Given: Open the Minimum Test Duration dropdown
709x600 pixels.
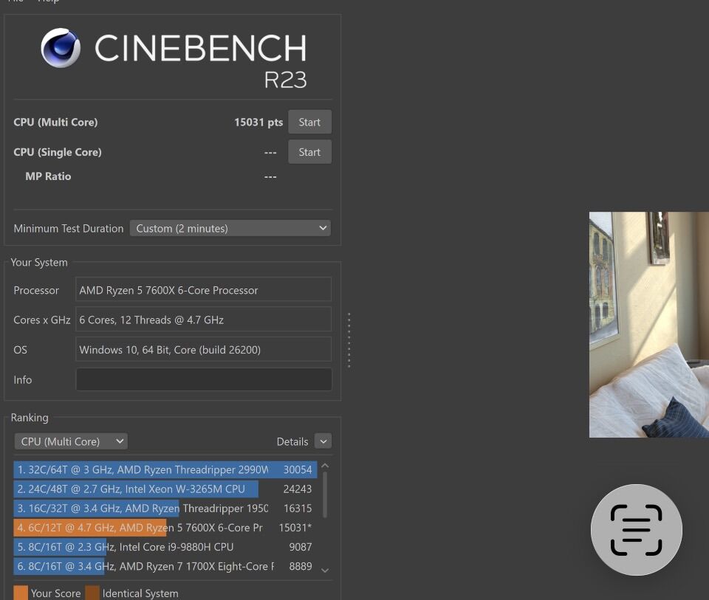Looking at the screenshot, I should (230, 228).
